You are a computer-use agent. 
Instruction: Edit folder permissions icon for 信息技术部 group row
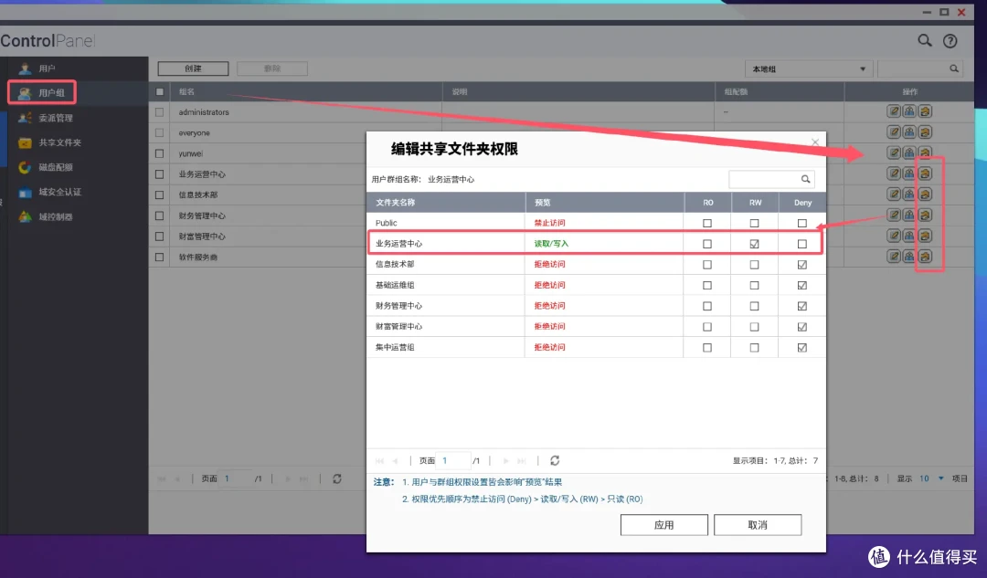pos(925,194)
